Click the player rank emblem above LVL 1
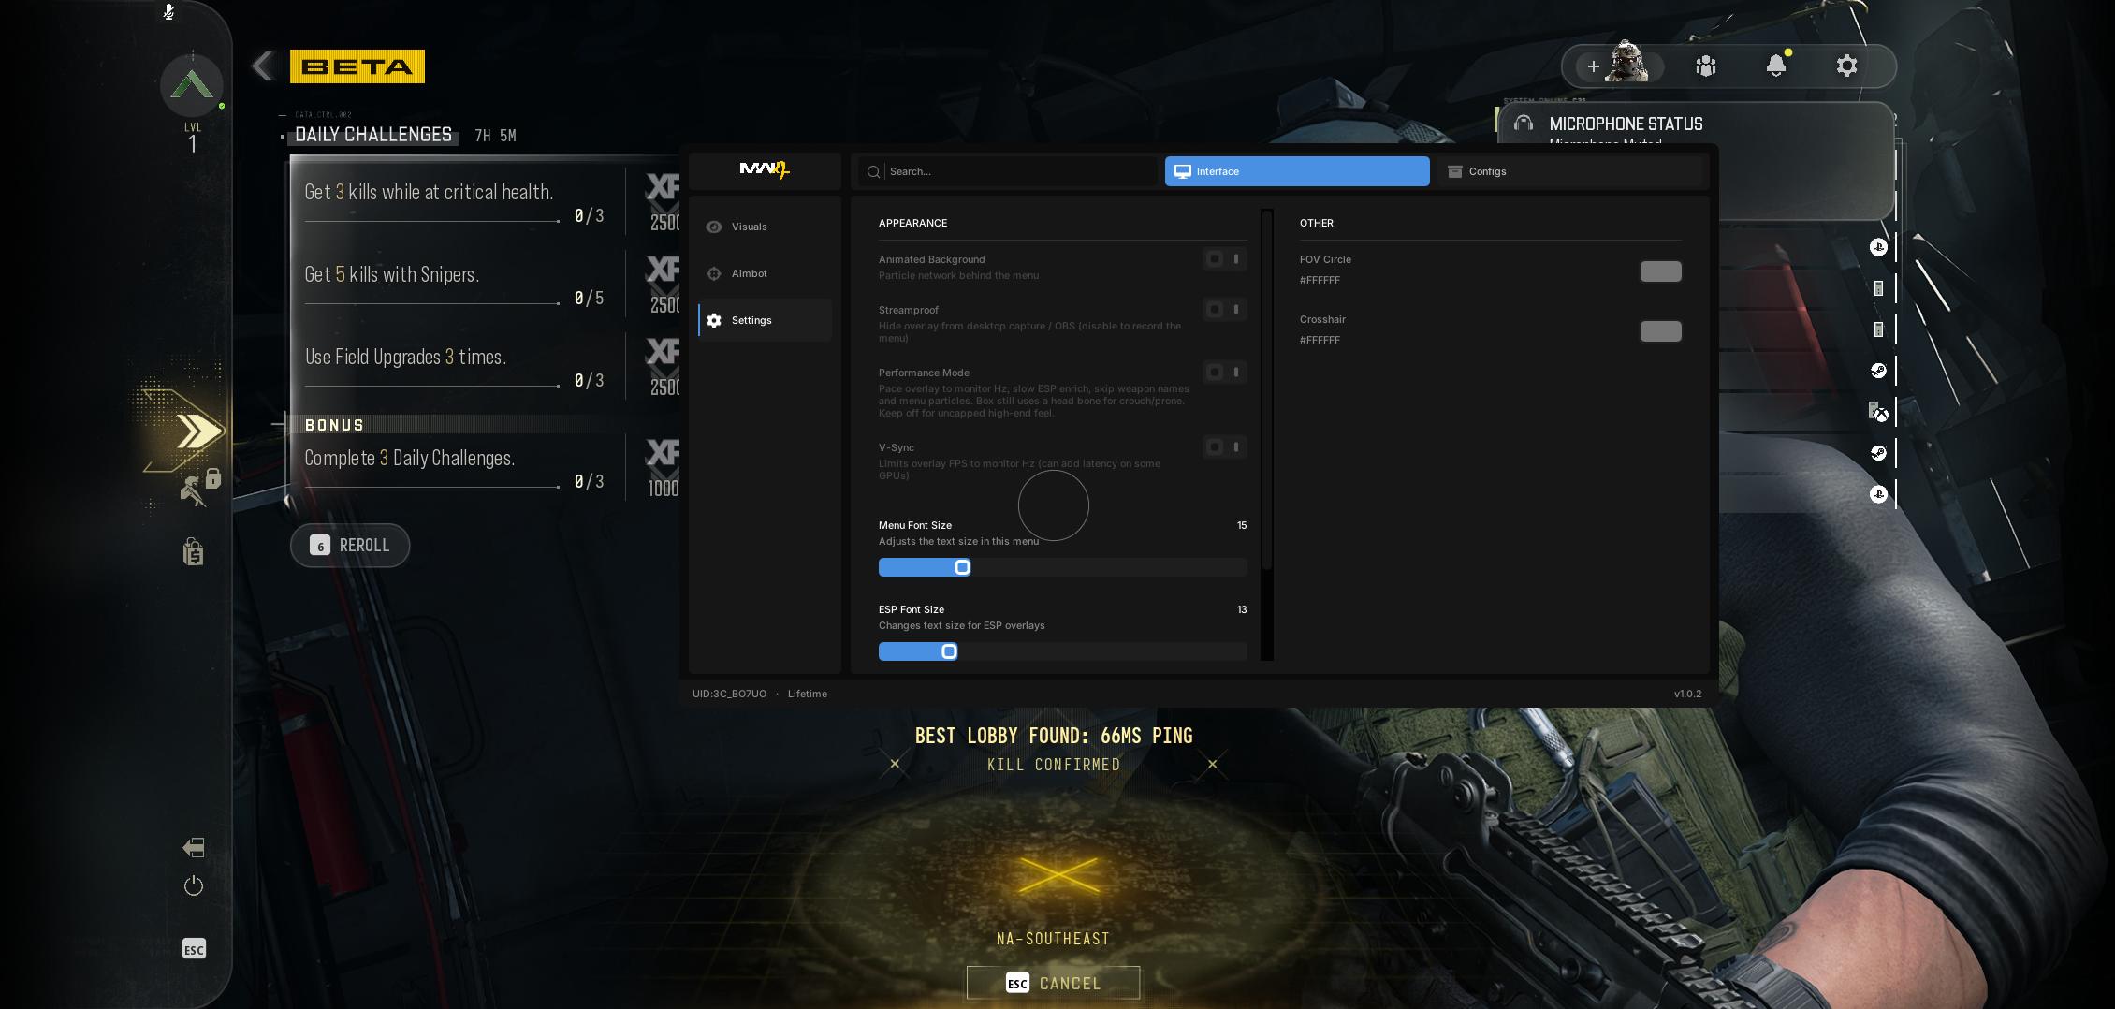The width and height of the screenshot is (2115, 1009). (x=192, y=85)
